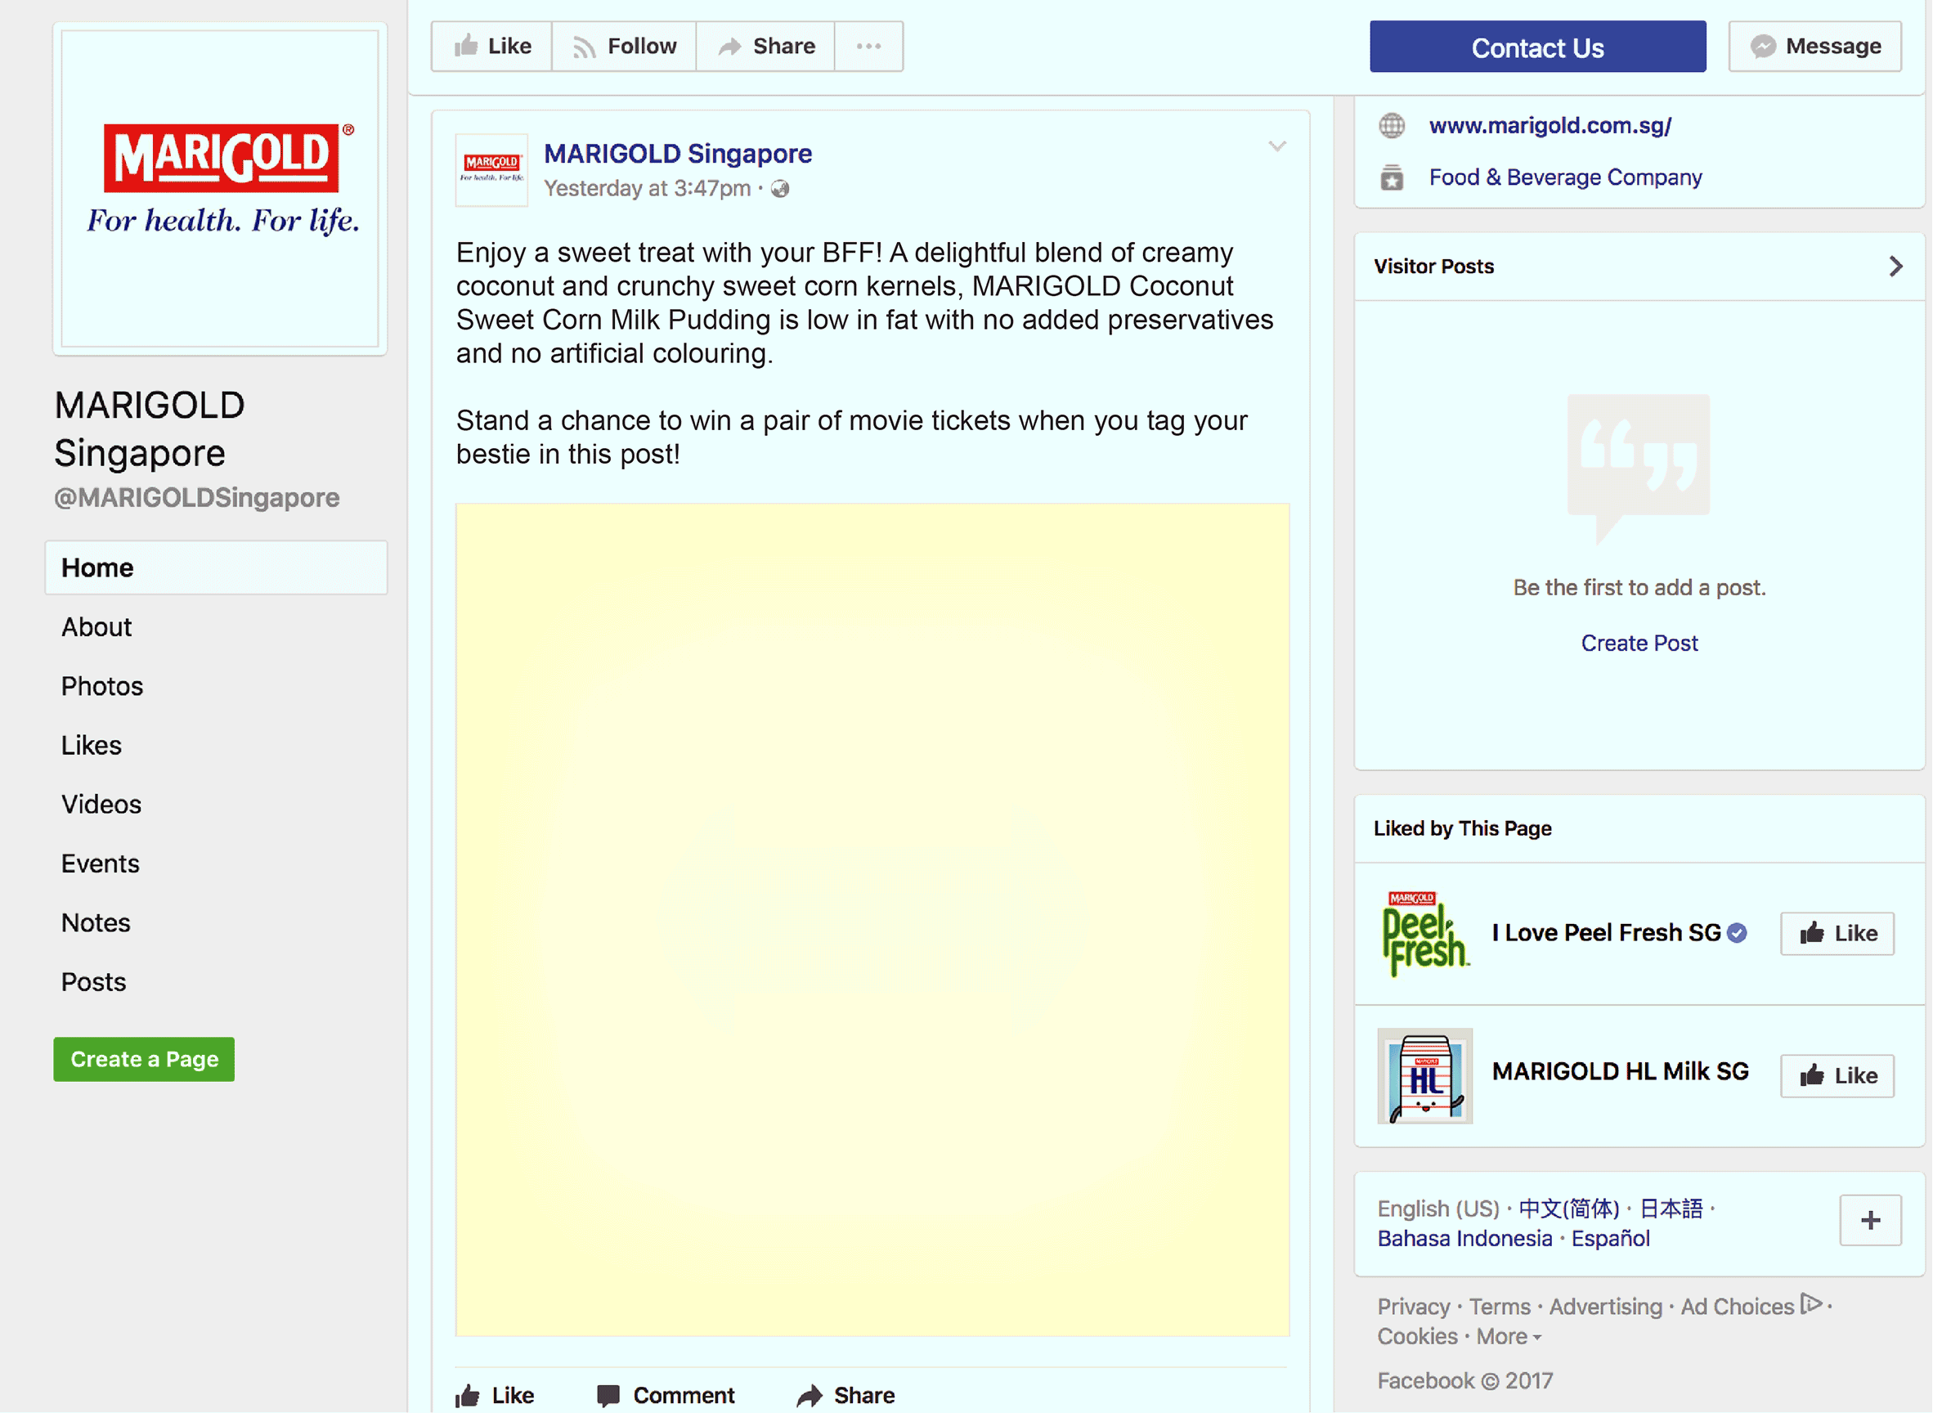Click the green Create a Page button
1933x1413 pixels.
pyautogui.click(x=144, y=1059)
